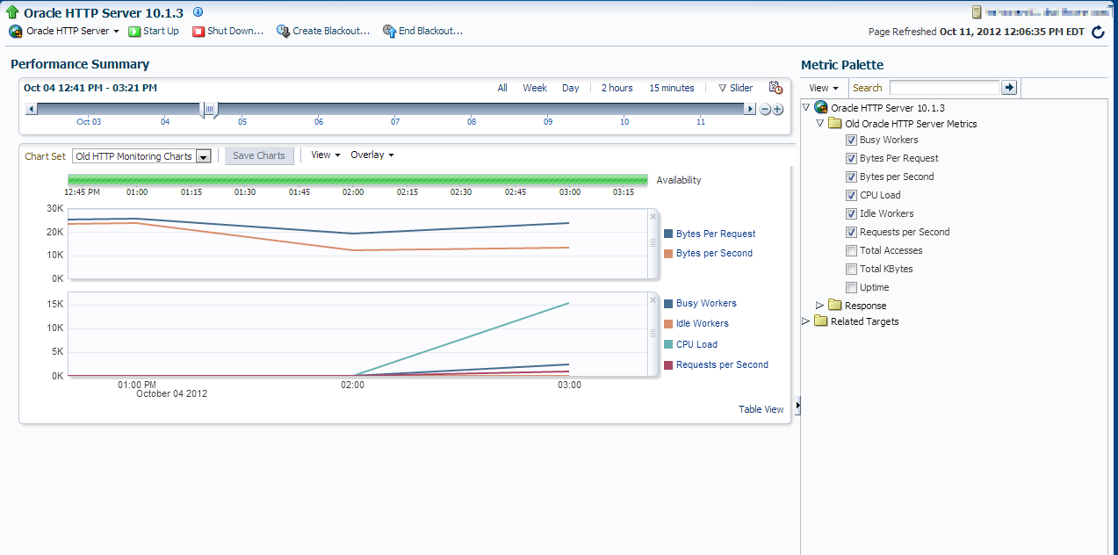Open the chart View dropdown menu
This screenshot has height=555, width=1118.
326,155
